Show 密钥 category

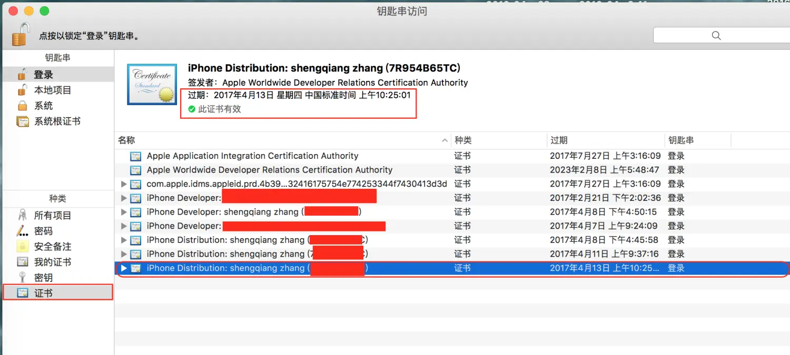point(58,277)
